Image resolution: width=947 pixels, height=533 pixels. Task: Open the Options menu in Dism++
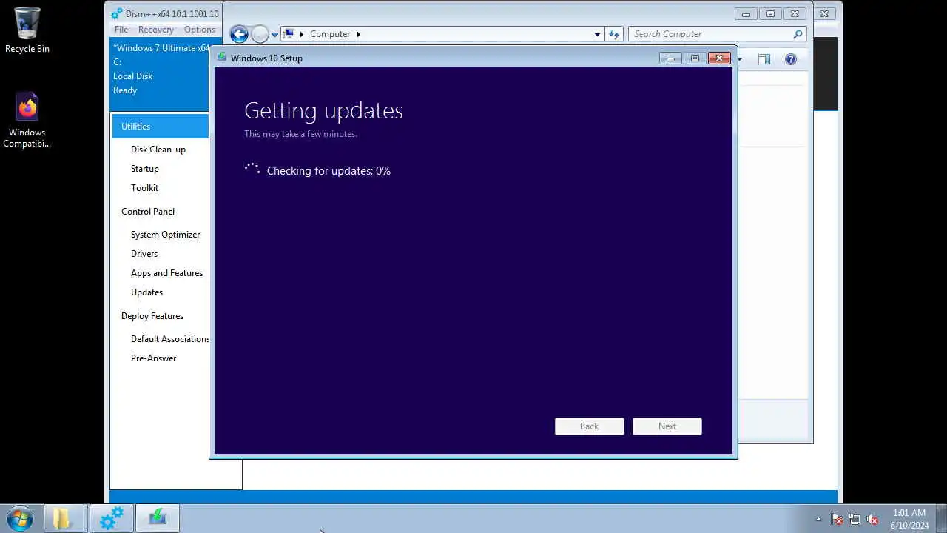click(x=200, y=30)
